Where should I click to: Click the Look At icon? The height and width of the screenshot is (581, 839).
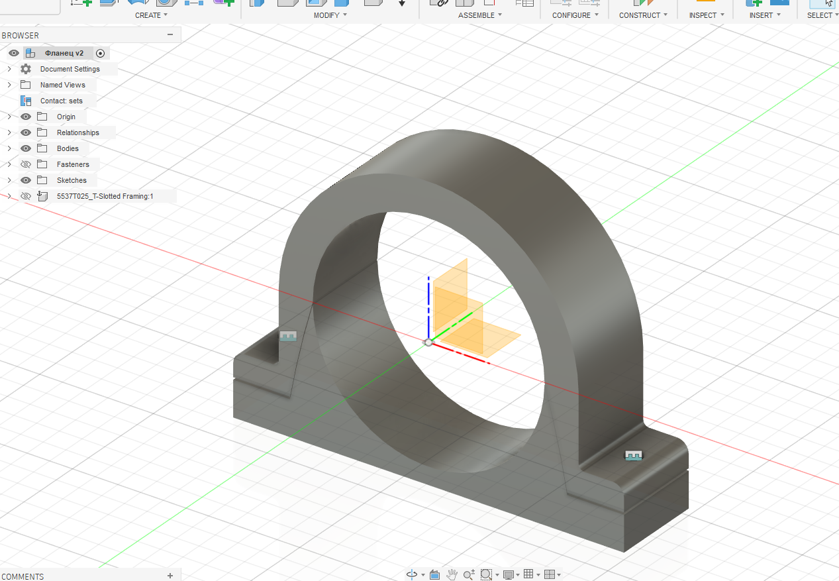point(434,574)
